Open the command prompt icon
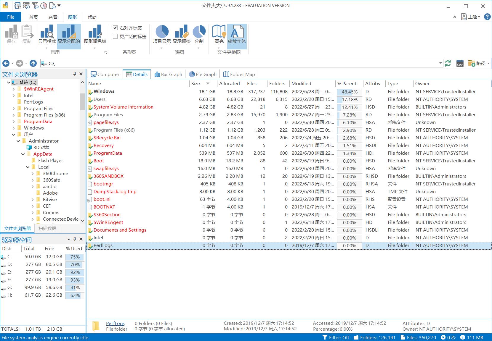This screenshot has width=492, height=341. pyautogui.click(x=460, y=63)
